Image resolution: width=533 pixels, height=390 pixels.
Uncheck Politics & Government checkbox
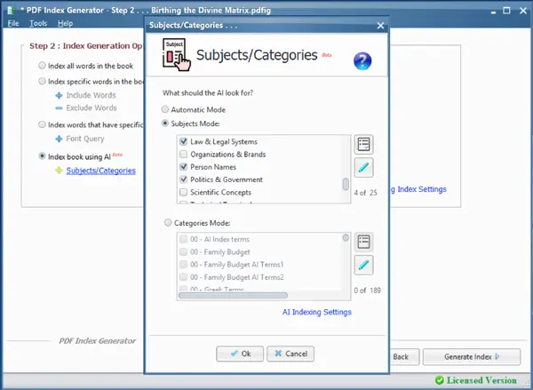tap(183, 179)
